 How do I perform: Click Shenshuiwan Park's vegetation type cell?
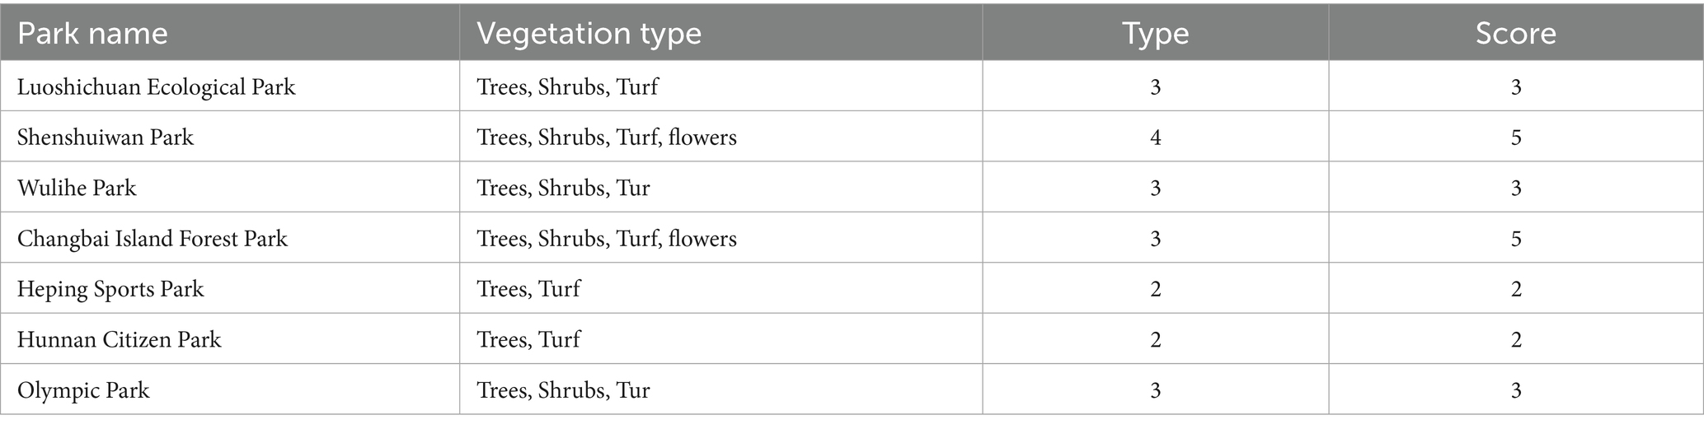click(x=606, y=138)
